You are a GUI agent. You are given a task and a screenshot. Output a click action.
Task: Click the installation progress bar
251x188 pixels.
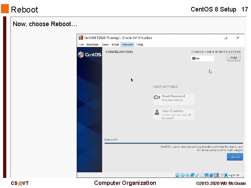pyautogui.click(x=174, y=143)
